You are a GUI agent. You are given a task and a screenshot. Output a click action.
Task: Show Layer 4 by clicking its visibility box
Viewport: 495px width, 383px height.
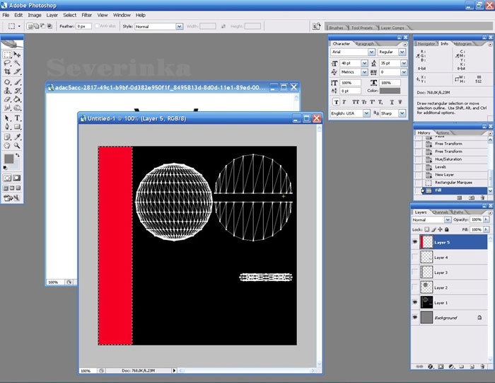[416, 257]
